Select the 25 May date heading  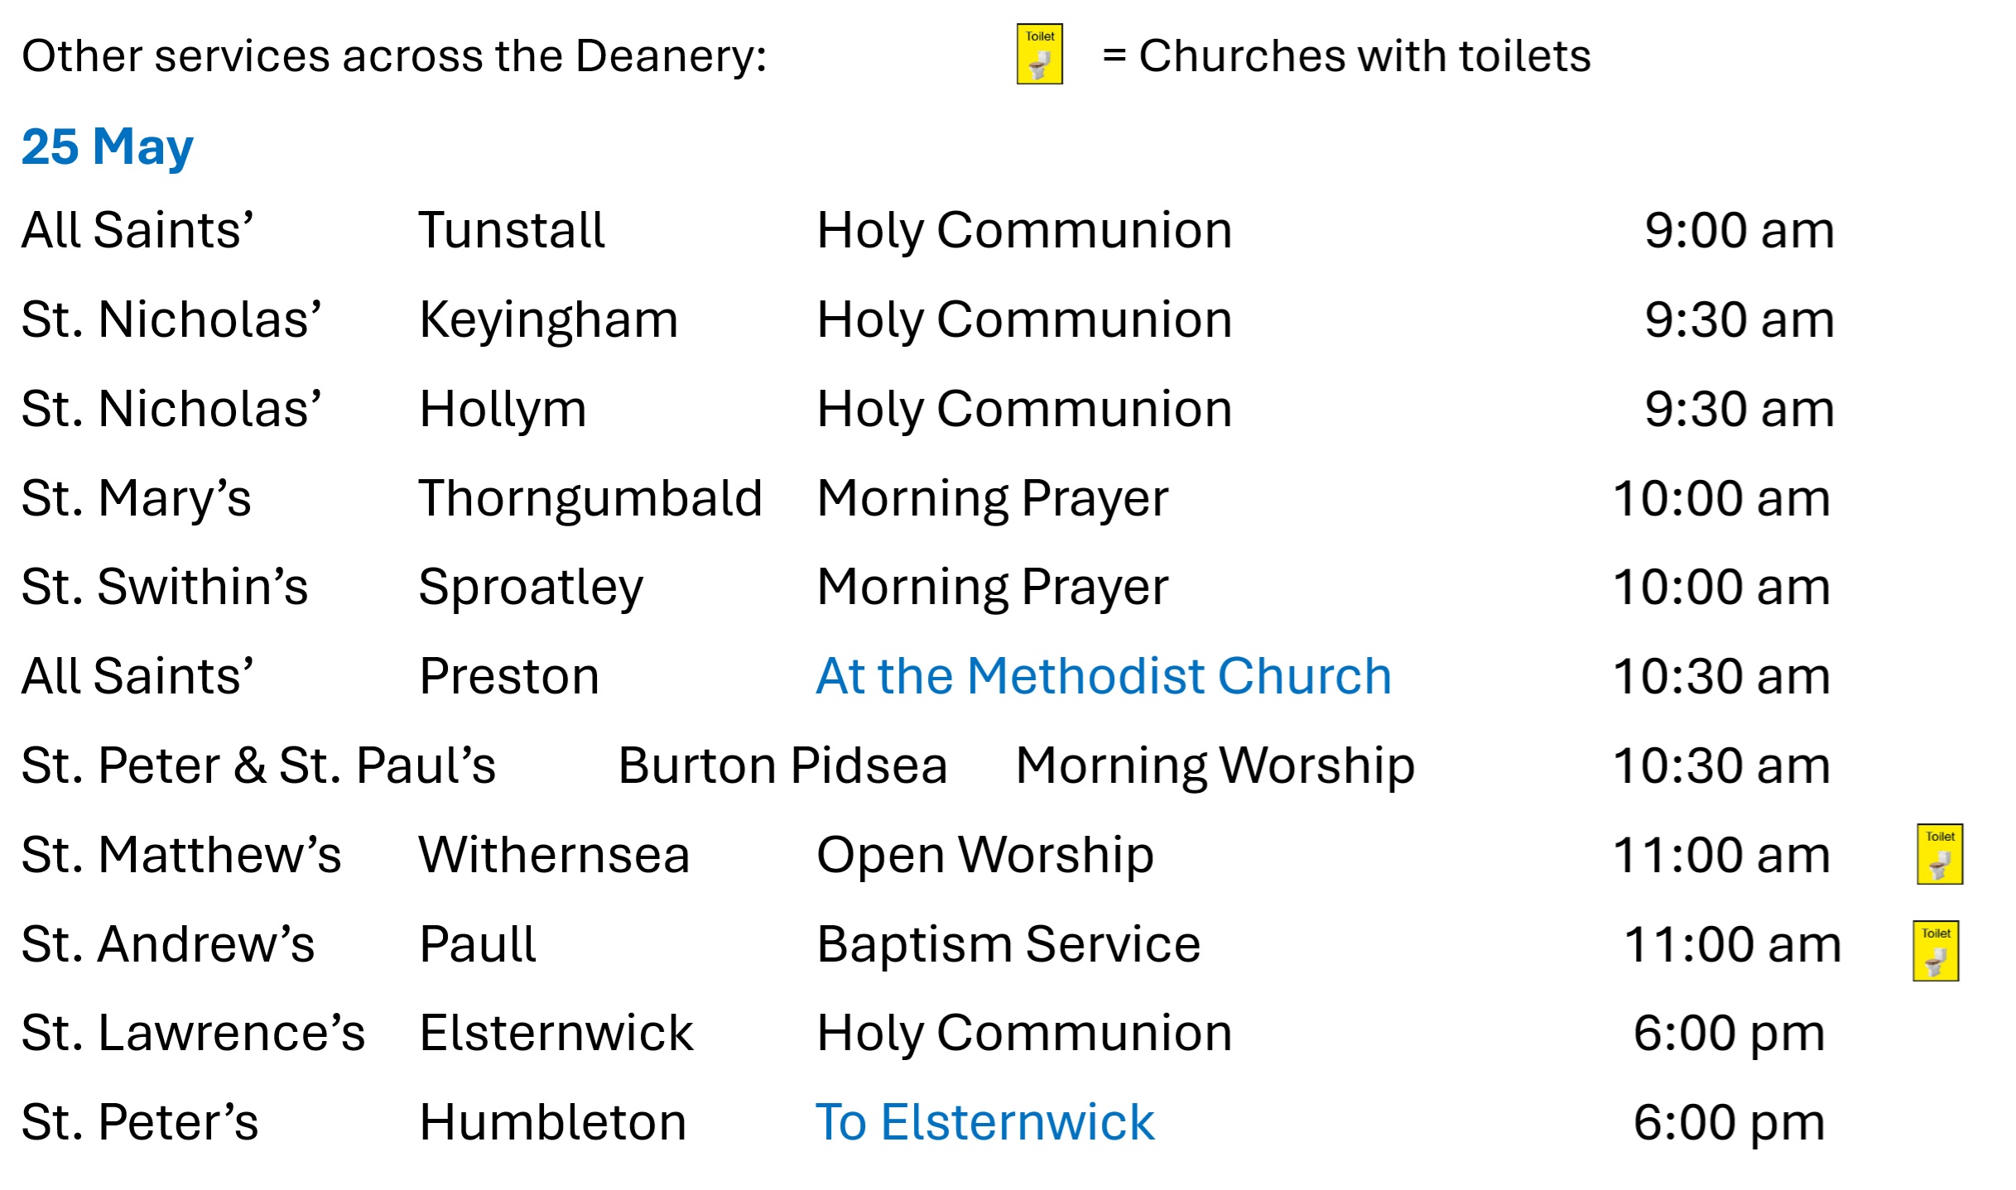pos(108,147)
